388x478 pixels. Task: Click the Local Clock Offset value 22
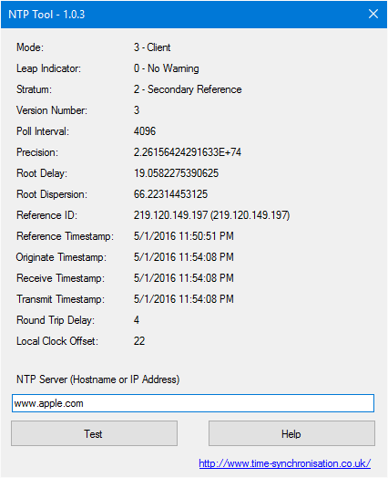(x=139, y=341)
